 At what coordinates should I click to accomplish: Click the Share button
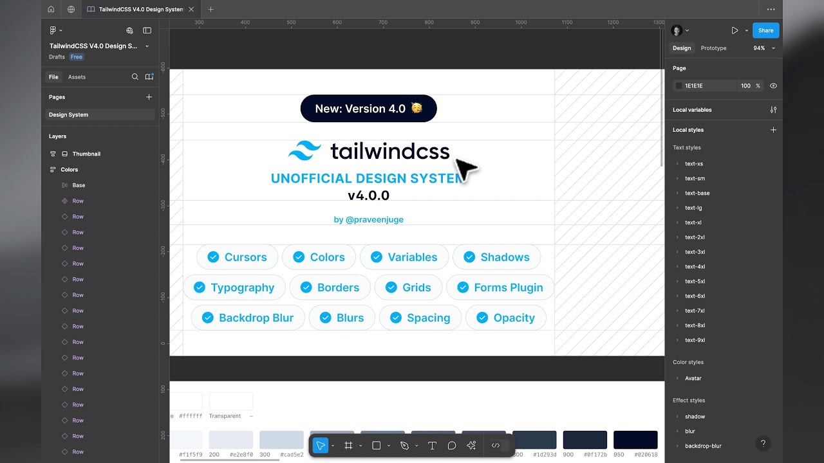[766, 30]
